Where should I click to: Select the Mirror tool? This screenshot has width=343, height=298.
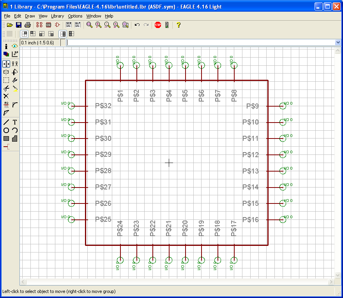pos(6,72)
